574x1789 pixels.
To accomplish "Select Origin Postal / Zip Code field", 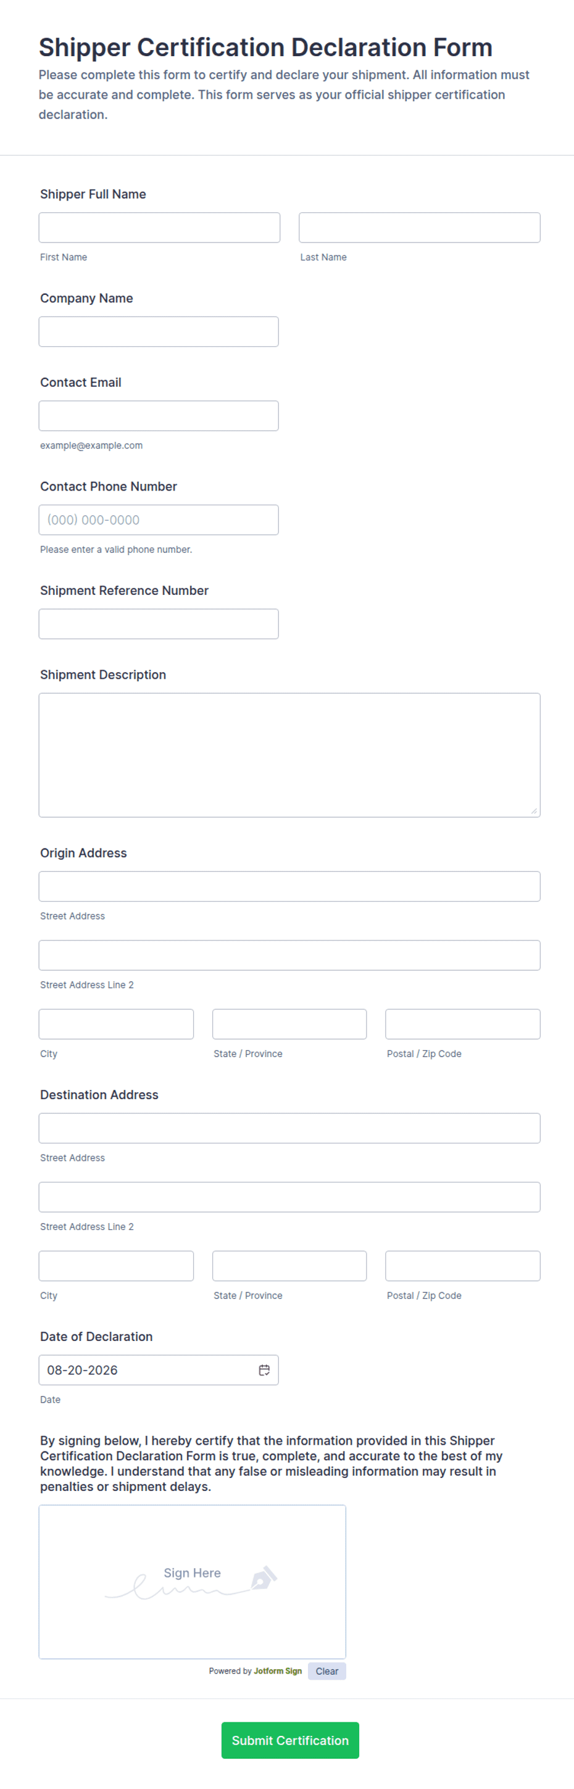I will (462, 1024).
